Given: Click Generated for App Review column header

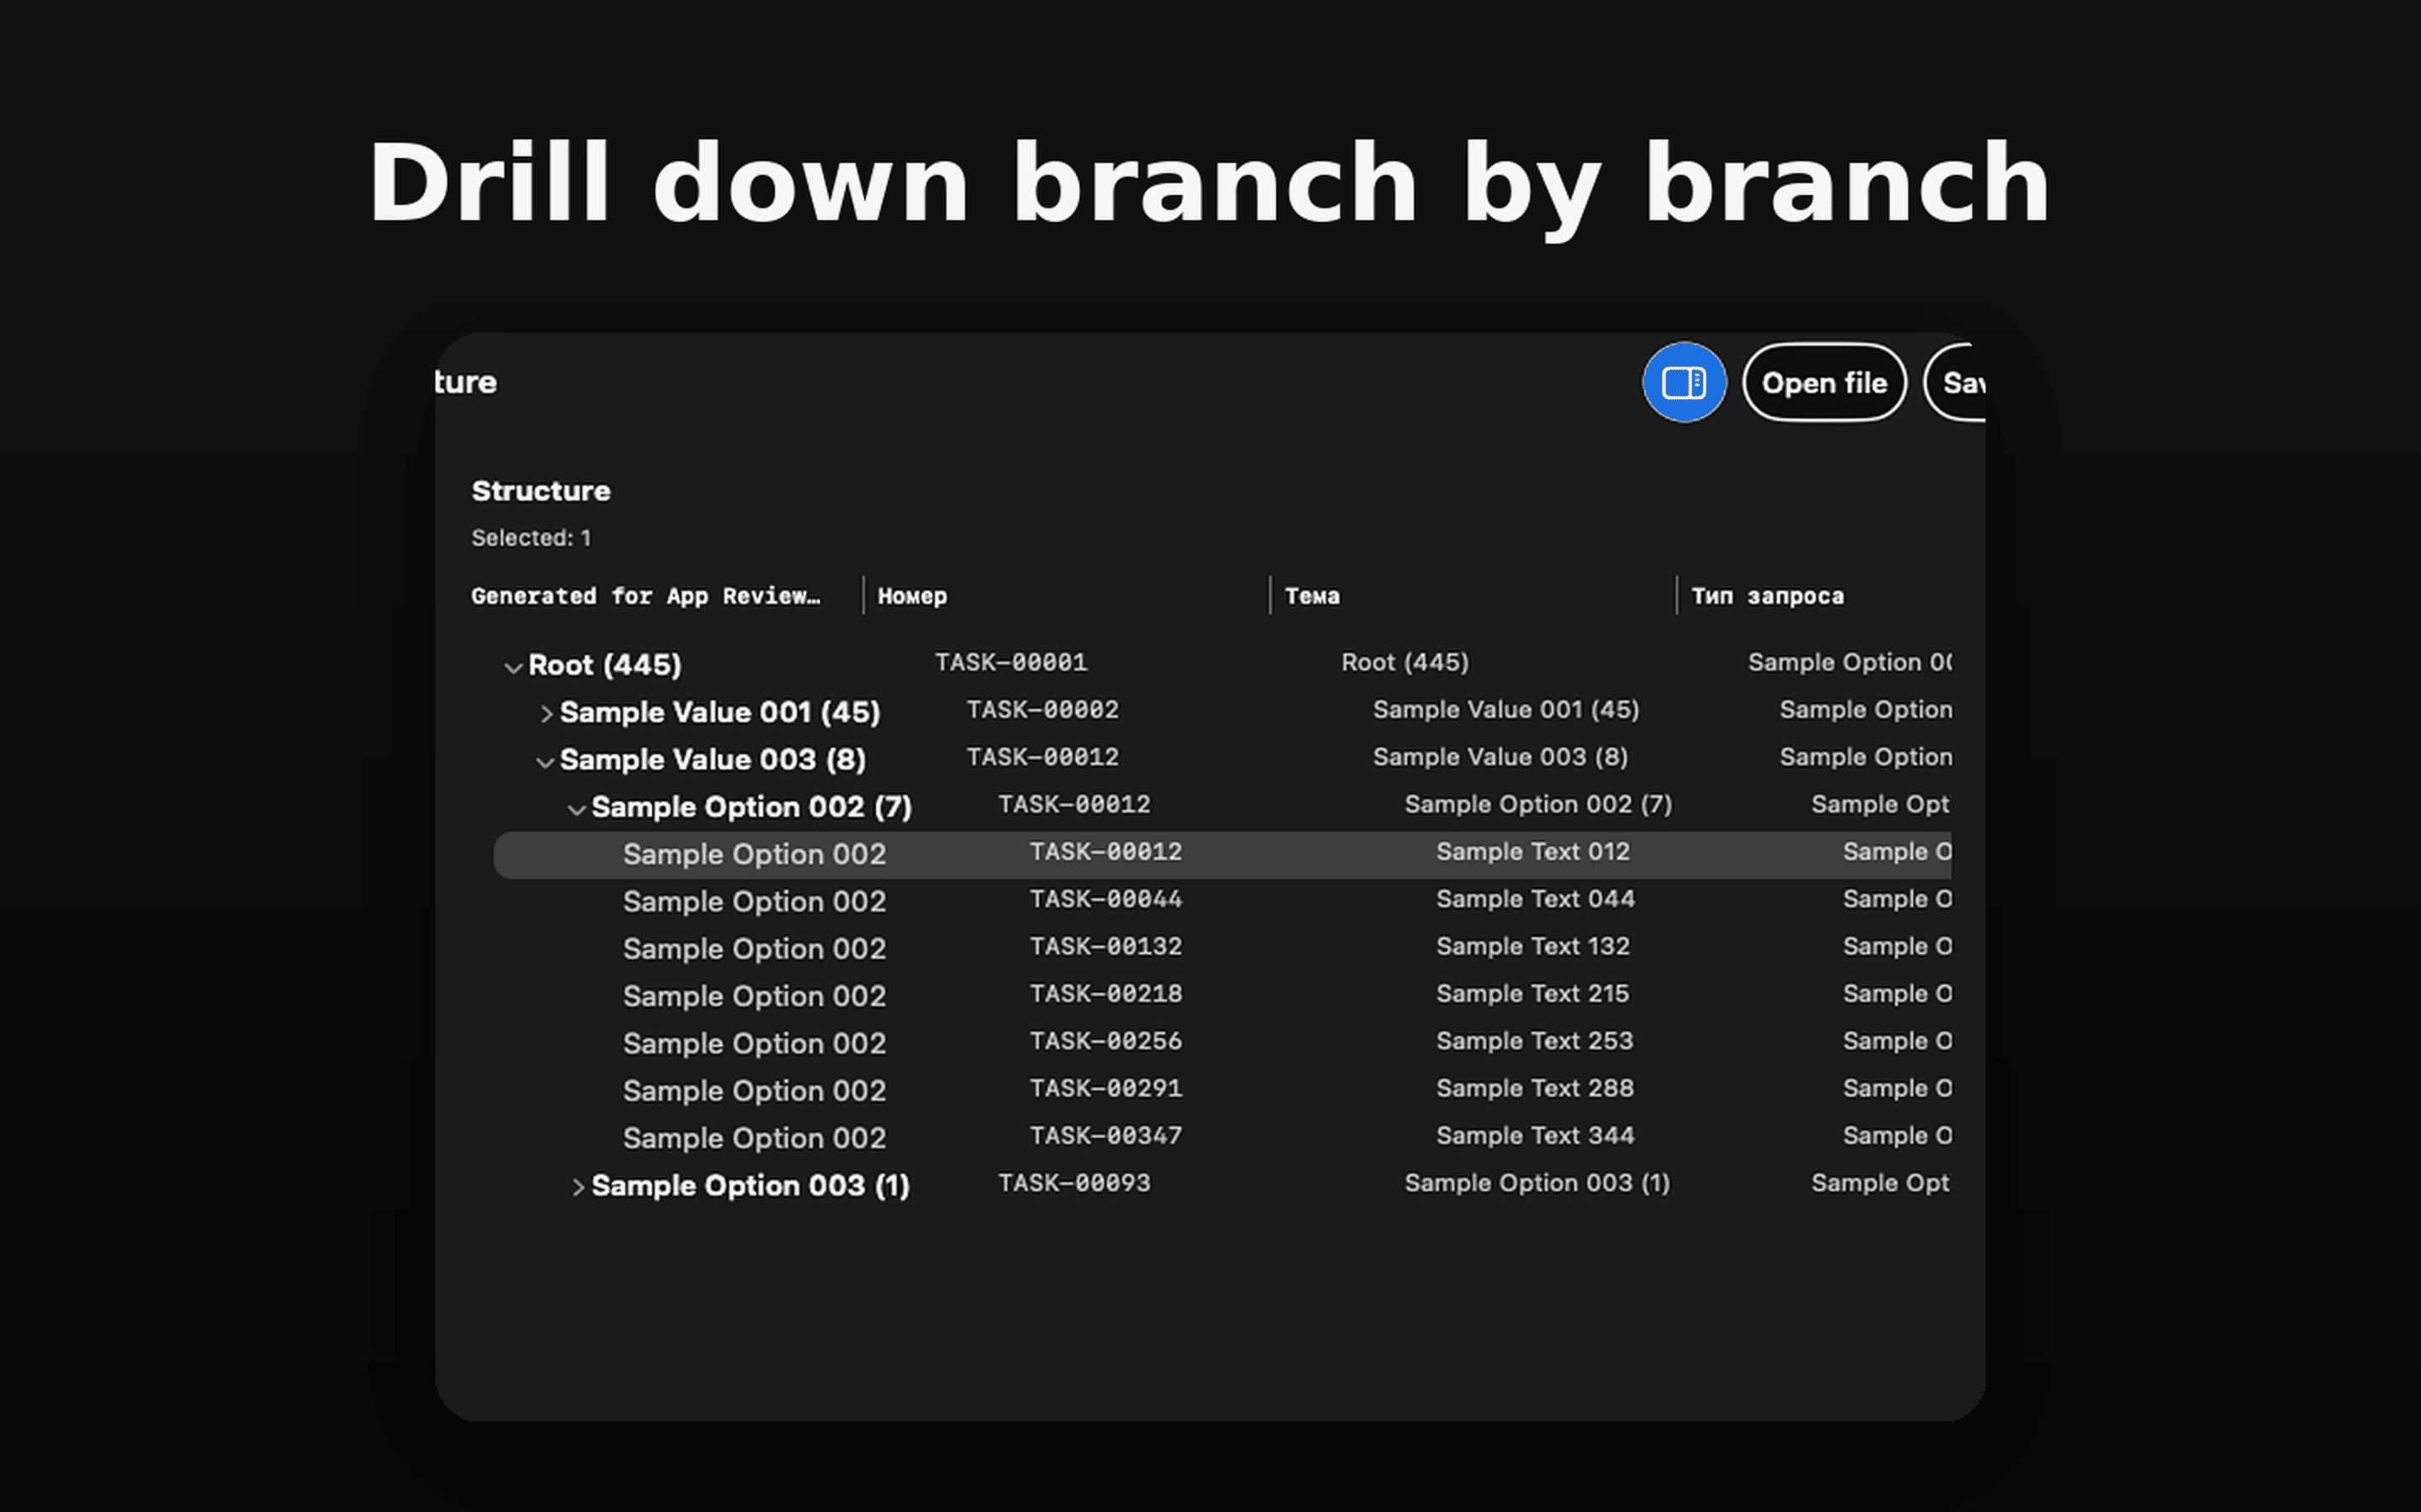Looking at the screenshot, I should [x=646, y=596].
